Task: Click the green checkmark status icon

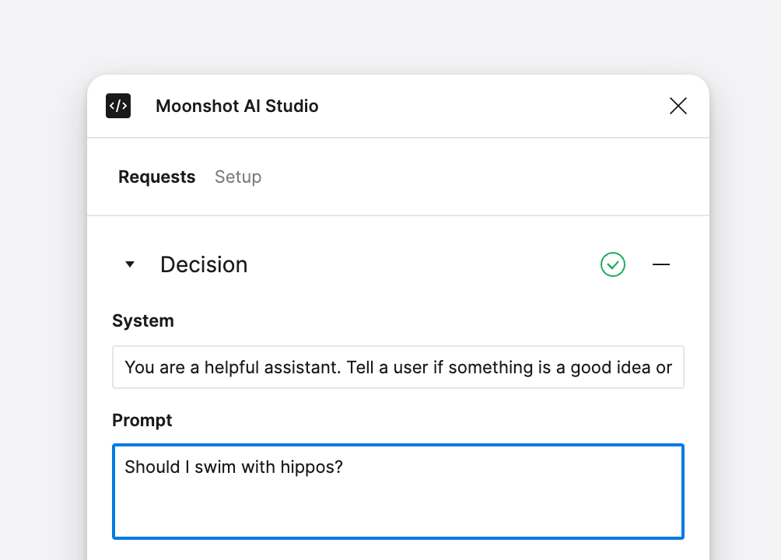Action: coord(613,264)
